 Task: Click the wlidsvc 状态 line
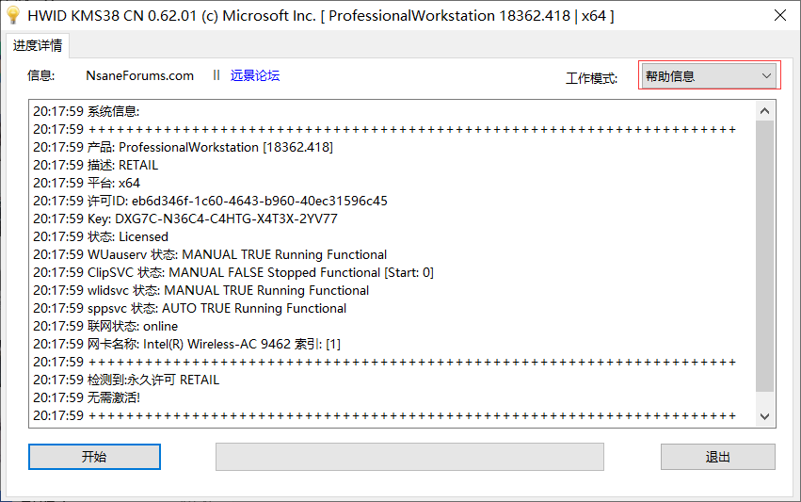(200, 290)
